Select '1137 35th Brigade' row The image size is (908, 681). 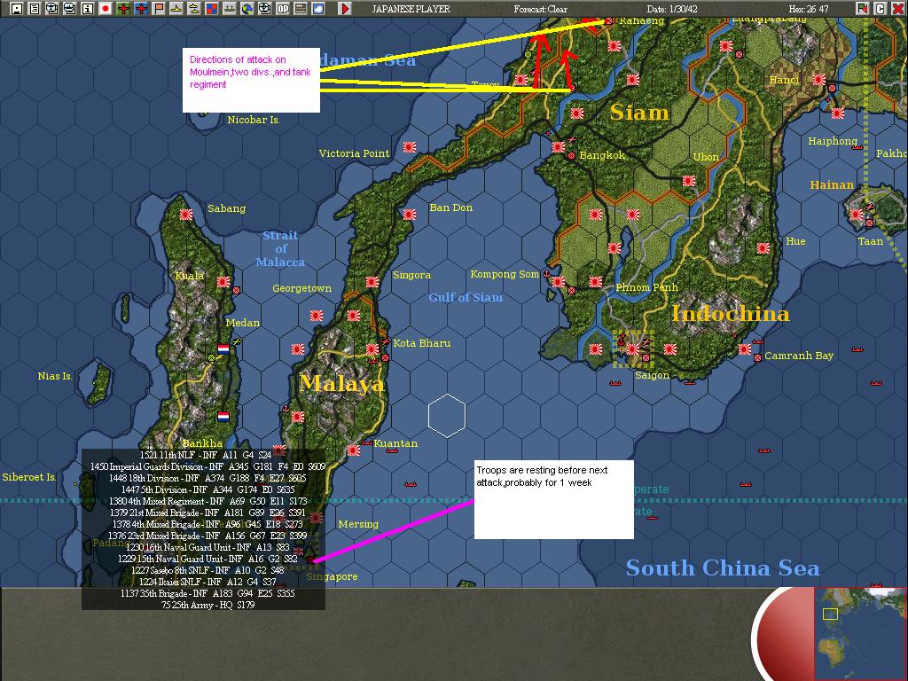(207, 593)
